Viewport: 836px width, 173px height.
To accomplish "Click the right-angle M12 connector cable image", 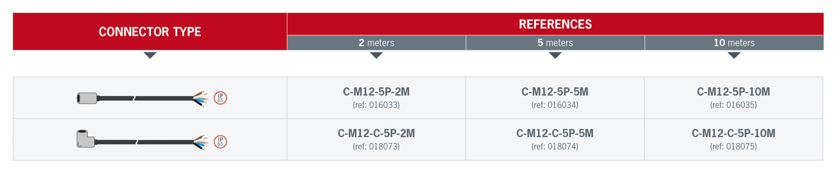I will click(x=142, y=140).
